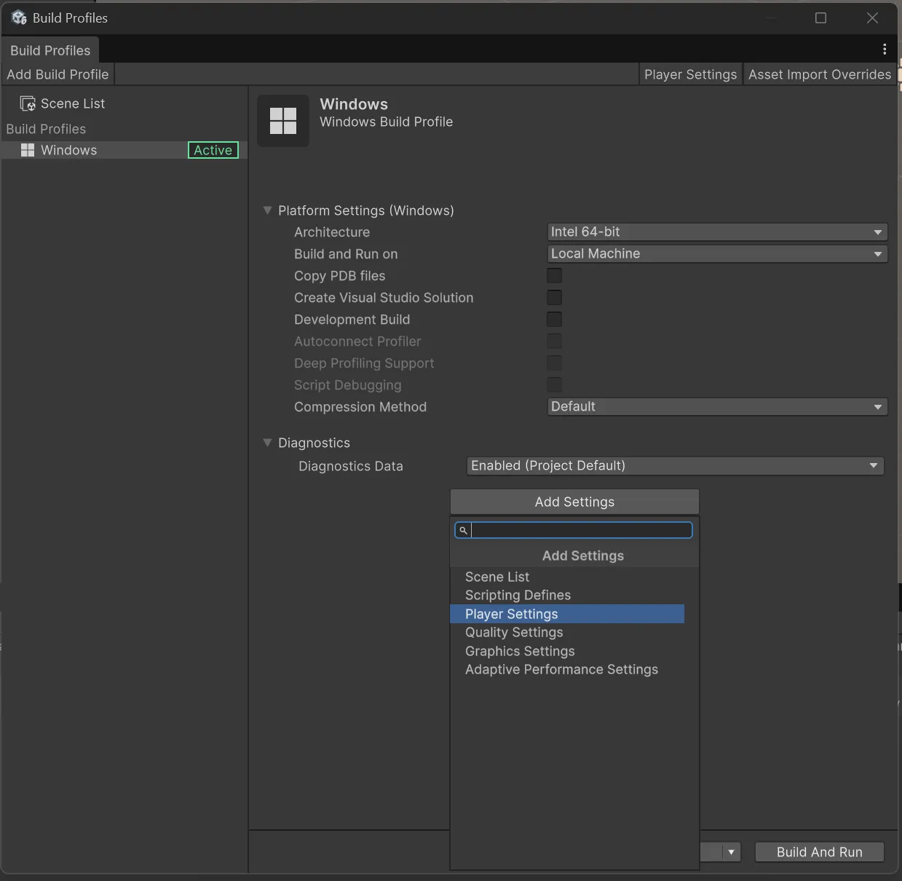This screenshot has width=902, height=881.
Task: Open the Diagnostics Data dropdown
Action: coord(674,466)
